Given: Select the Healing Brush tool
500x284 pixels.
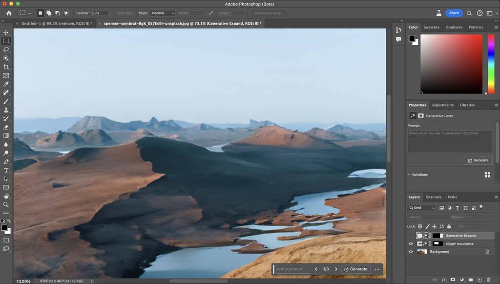Looking at the screenshot, I should (x=6, y=93).
